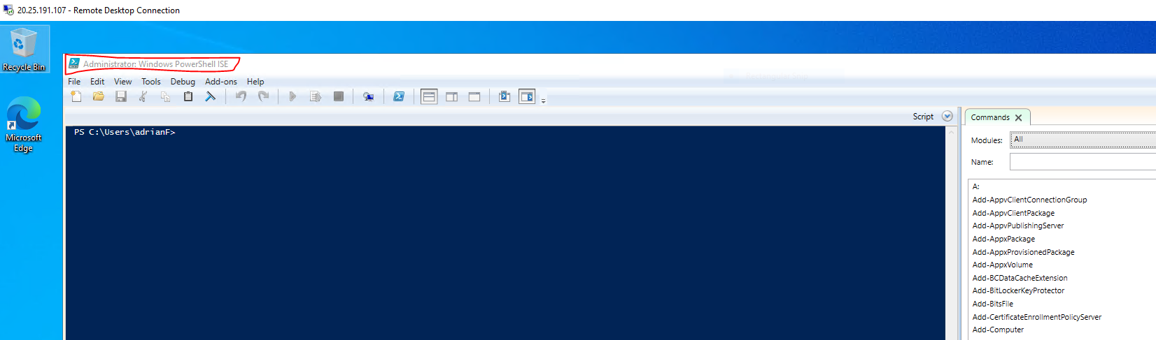Show script pane at top layout icon
This screenshot has width=1156, height=340.
(x=429, y=96)
